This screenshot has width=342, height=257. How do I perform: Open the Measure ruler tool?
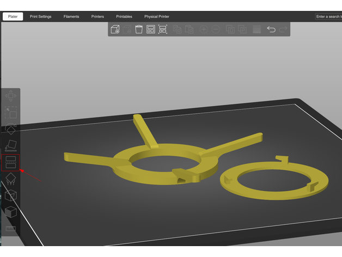[11, 229]
